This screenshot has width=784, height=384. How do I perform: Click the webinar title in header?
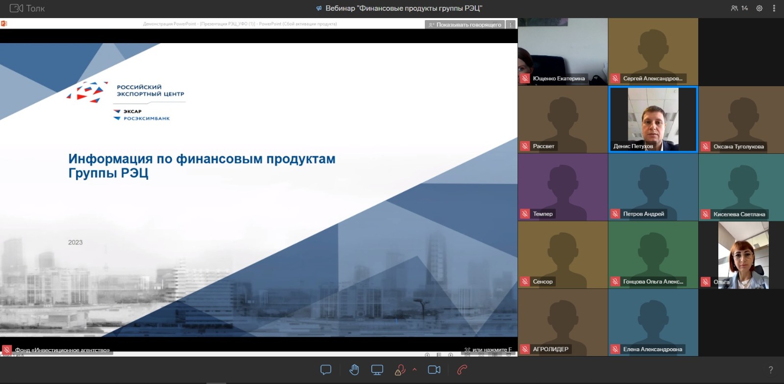[x=404, y=8]
